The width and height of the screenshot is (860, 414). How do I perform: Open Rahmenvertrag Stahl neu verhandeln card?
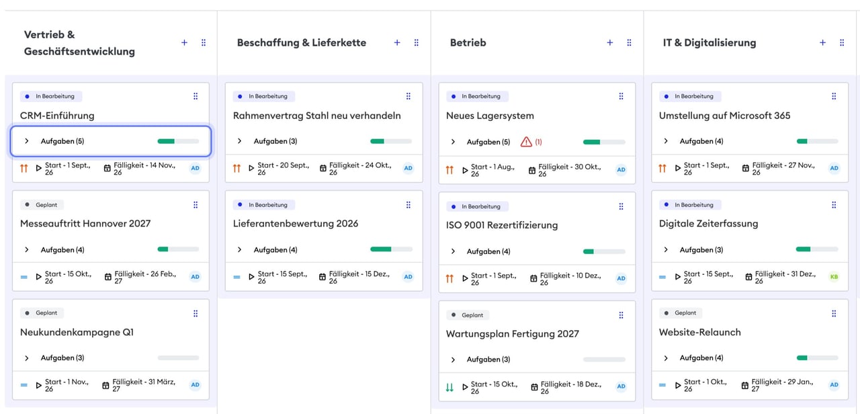(317, 116)
